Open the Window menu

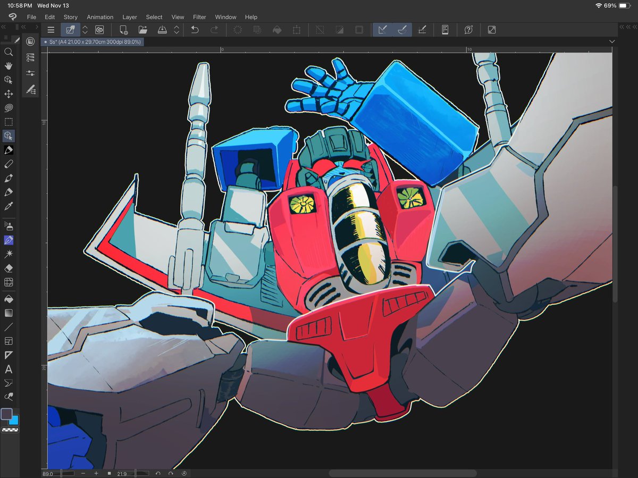click(x=225, y=17)
